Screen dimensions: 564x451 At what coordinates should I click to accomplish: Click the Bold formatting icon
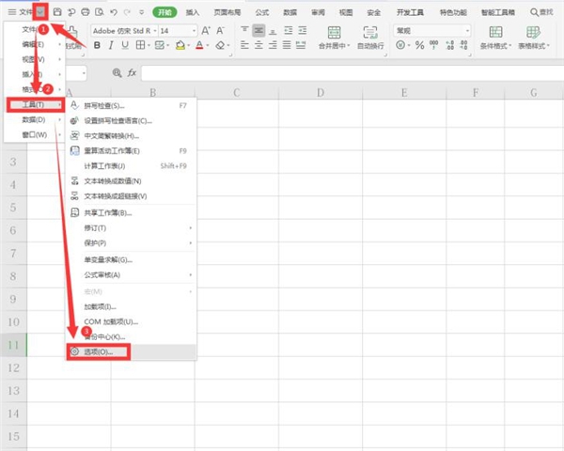click(x=98, y=44)
